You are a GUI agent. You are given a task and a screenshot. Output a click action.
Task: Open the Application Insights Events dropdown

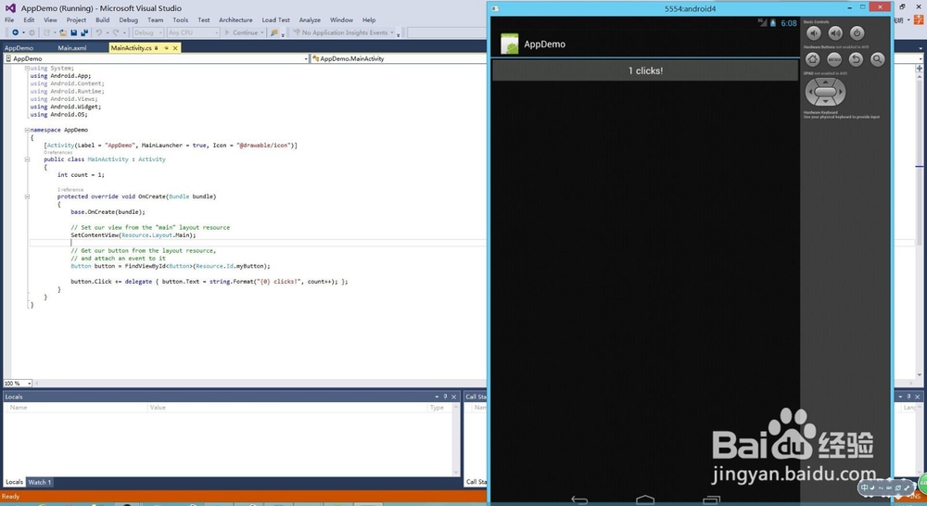[x=391, y=32]
